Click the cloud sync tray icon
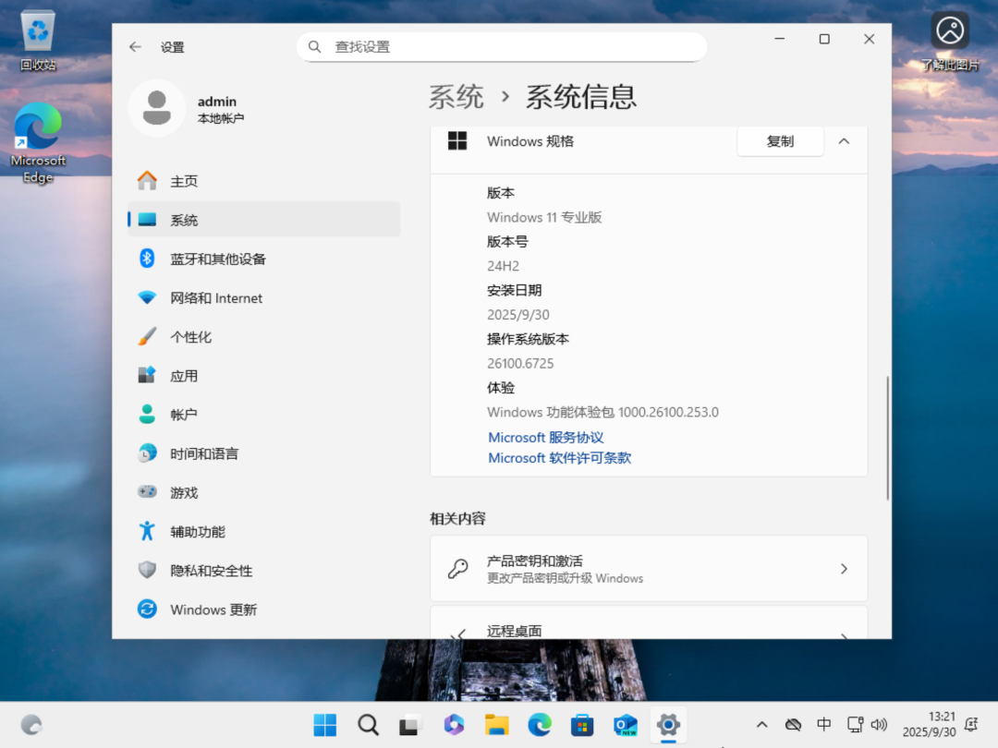 (x=793, y=725)
